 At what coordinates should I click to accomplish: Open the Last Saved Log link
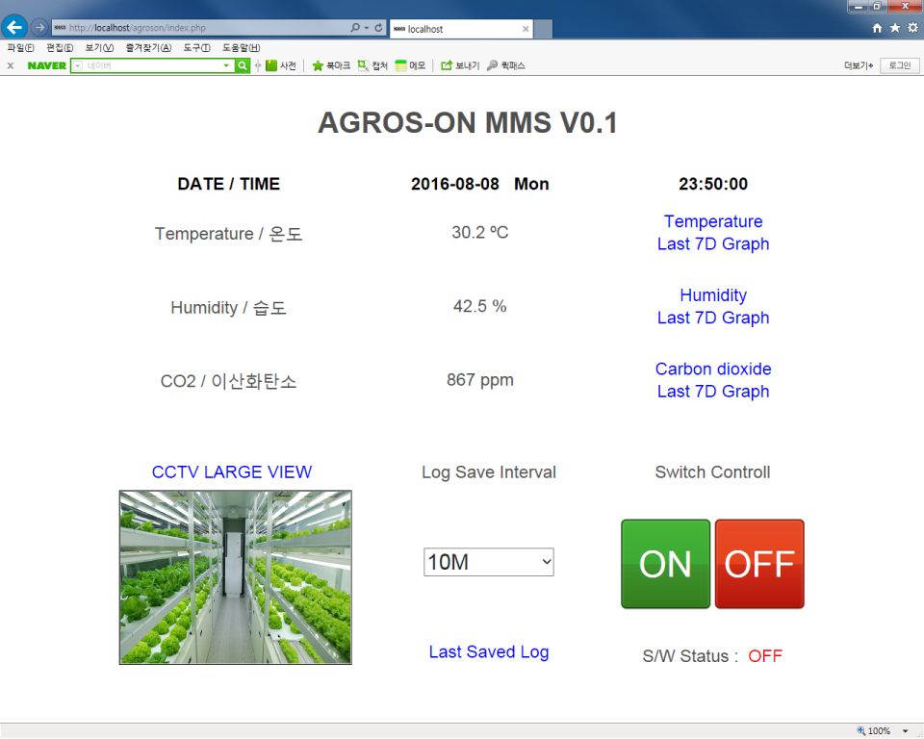coord(489,652)
